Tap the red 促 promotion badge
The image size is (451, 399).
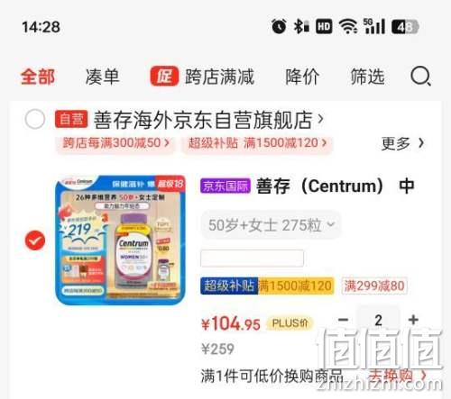164,77
